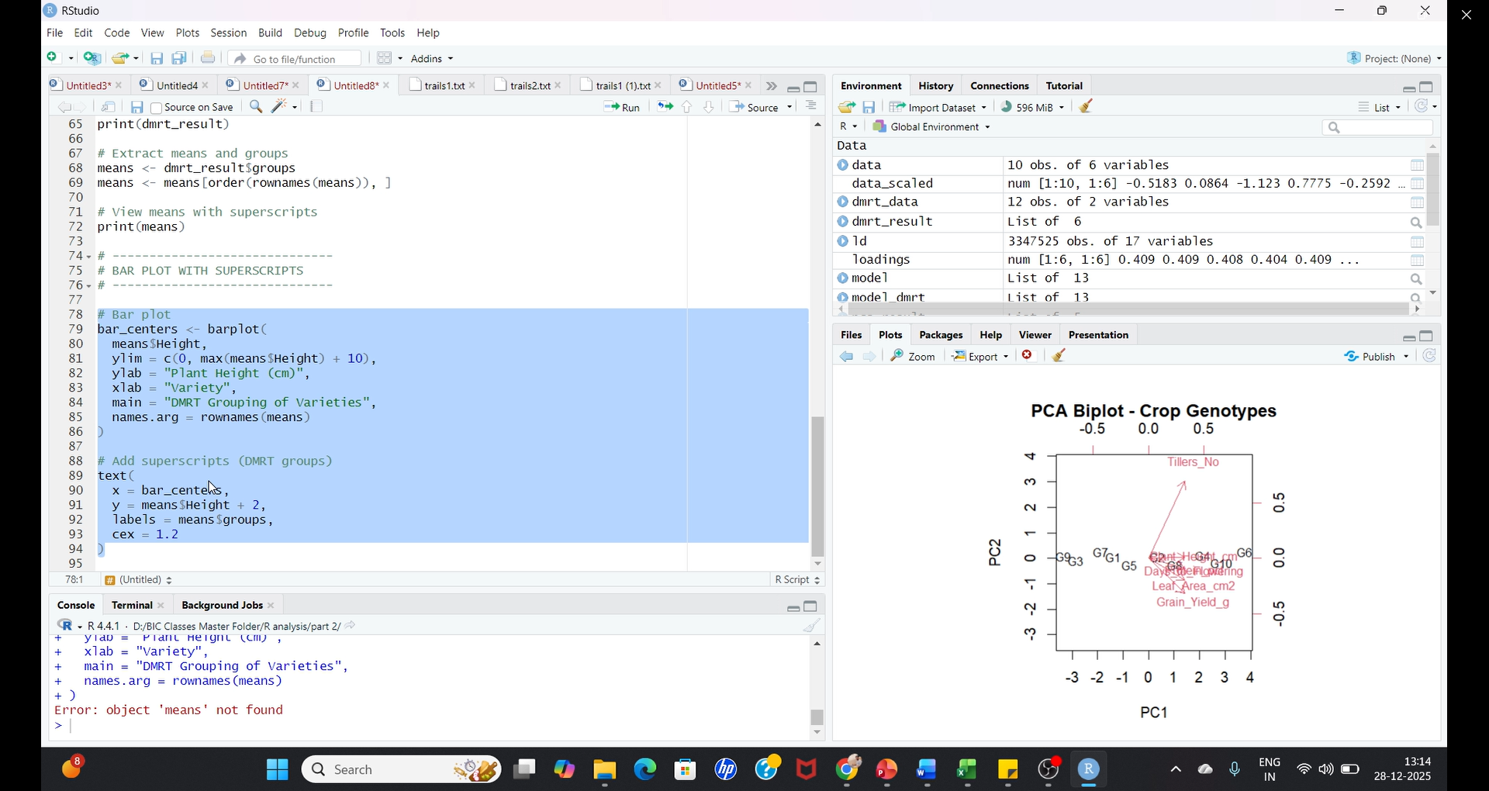Viewport: 1489px width, 791px height.
Task: Click the editor vertical scrollbar thumb
Action: click(818, 486)
